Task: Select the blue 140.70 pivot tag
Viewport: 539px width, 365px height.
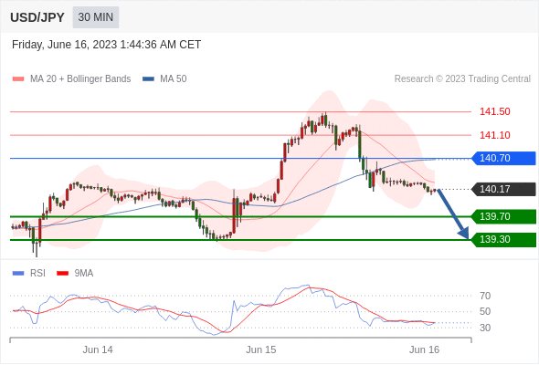Action: (504, 158)
